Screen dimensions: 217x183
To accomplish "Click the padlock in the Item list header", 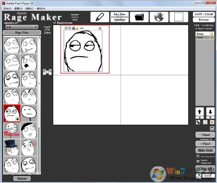I will coord(212,34).
